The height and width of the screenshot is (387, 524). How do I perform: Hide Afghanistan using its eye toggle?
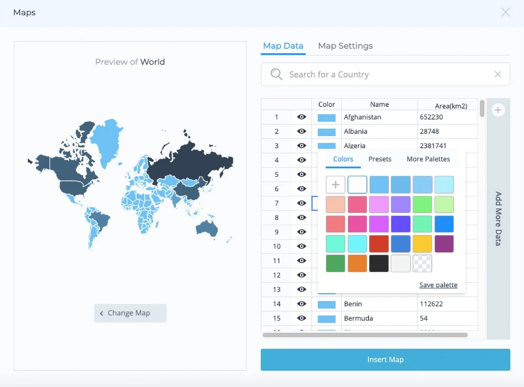pyautogui.click(x=301, y=117)
